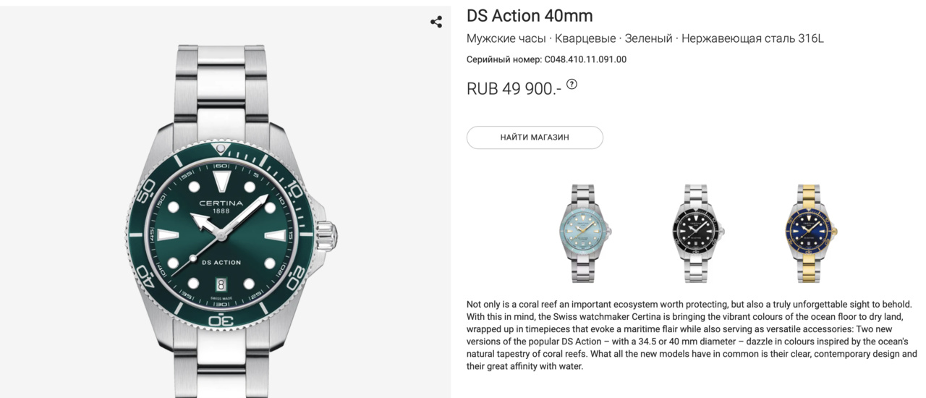Pick the blue and gold watch variant
This screenshot has width=926, height=398.
[812, 232]
